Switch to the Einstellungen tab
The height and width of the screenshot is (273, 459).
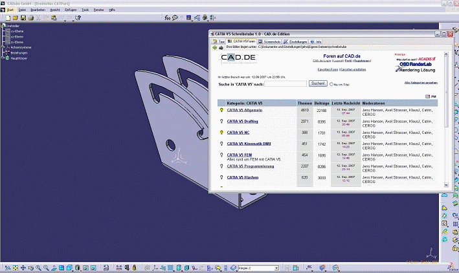pos(295,42)
